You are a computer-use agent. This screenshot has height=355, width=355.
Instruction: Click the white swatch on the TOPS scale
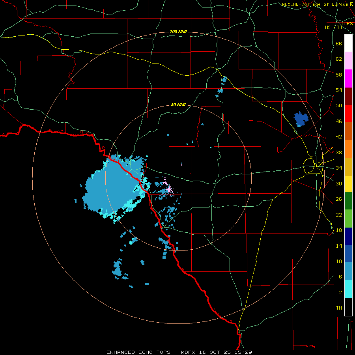pos(348,43)
